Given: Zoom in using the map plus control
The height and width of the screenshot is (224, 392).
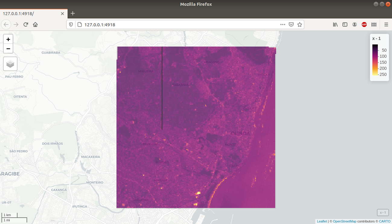Looking at the screenshot, I should (8, 39).
